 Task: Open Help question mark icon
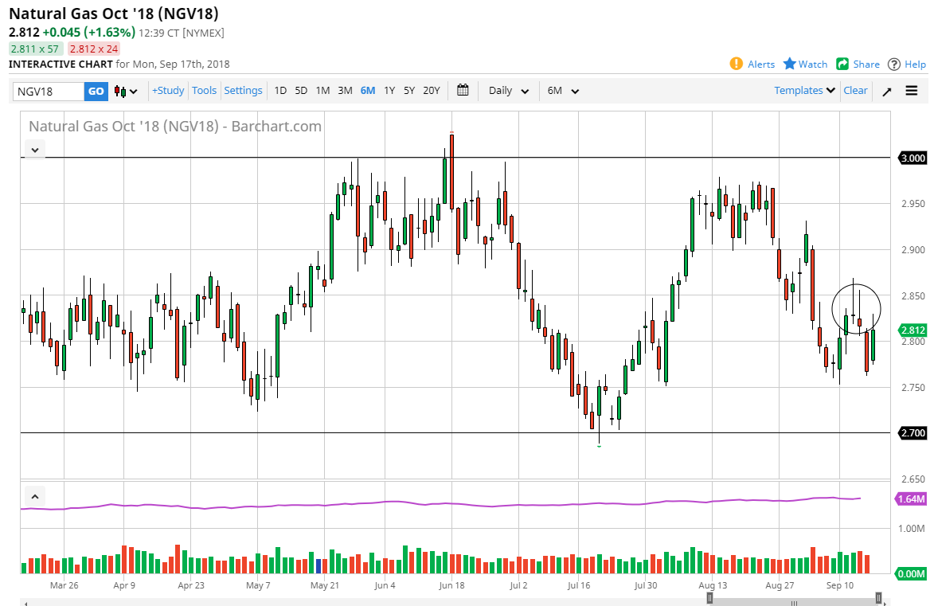[x=894, y=64]
